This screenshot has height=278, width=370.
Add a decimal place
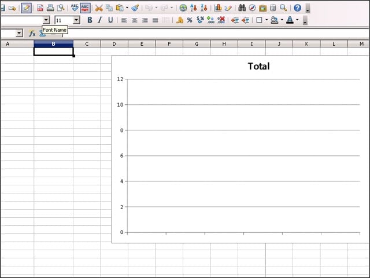click(210, 20)
